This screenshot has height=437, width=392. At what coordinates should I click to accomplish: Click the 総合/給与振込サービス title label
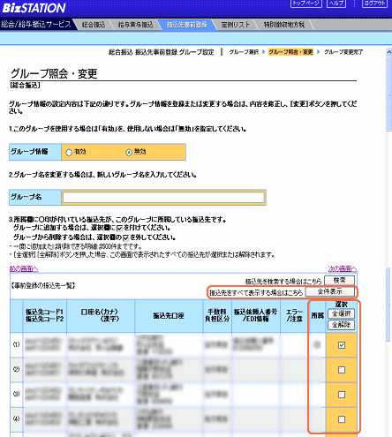(x=36, y=24)
